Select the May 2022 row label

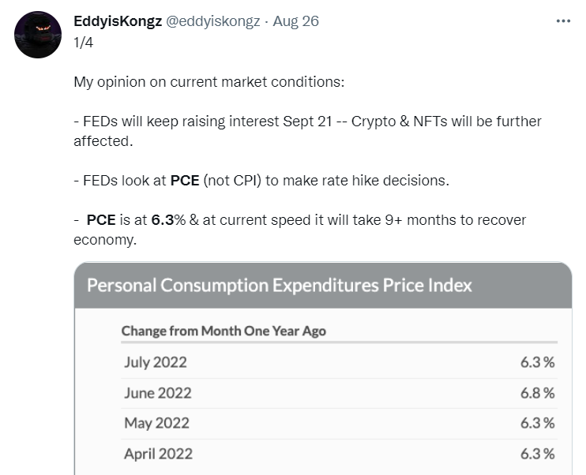coord(156,423)
